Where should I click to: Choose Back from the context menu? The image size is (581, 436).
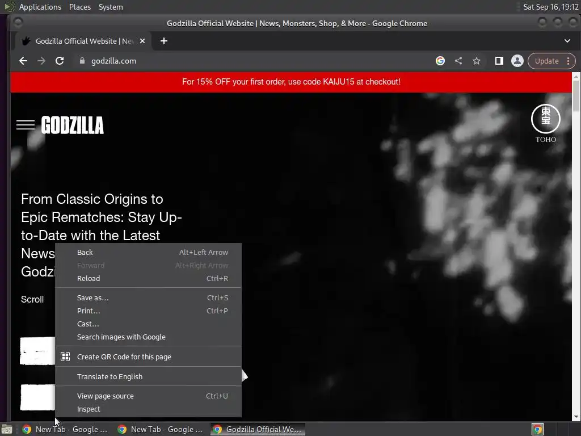click(148, 252)
